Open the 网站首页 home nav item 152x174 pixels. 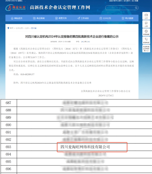(x=17, y=18)
